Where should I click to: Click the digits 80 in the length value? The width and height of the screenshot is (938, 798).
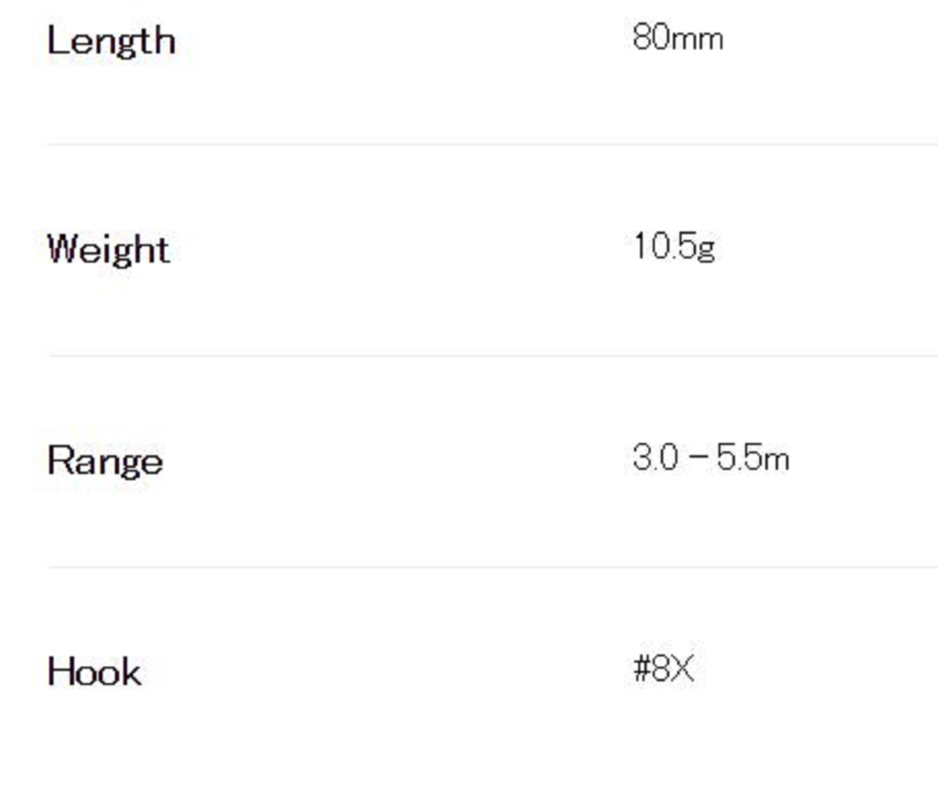coord(652,38)
